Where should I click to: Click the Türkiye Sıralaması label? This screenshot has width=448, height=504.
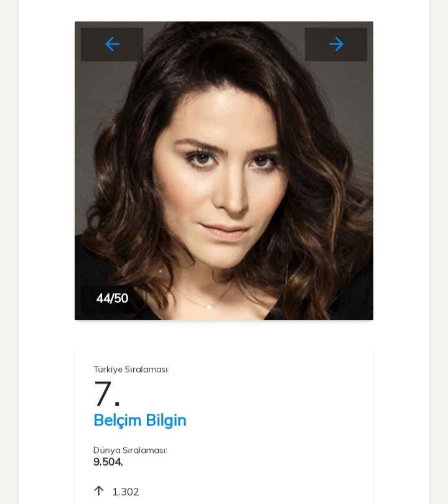pyautogui.click(x=131, y=370)
